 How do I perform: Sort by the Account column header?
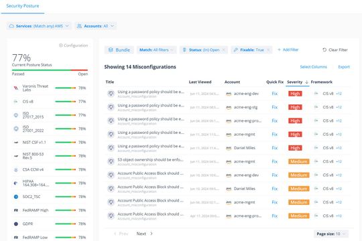pyautogui.click(x=232, y=82)
